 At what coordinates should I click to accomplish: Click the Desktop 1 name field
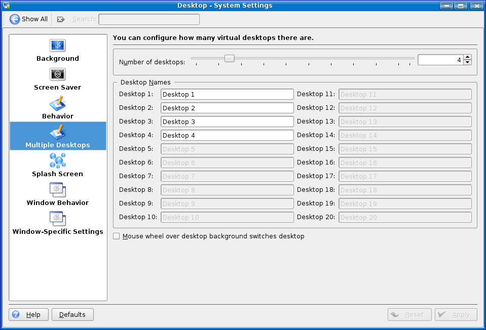click(x=227, y=94)
